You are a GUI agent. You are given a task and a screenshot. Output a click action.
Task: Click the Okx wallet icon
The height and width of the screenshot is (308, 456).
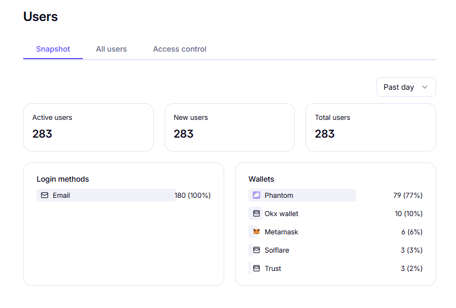point(256,213)
